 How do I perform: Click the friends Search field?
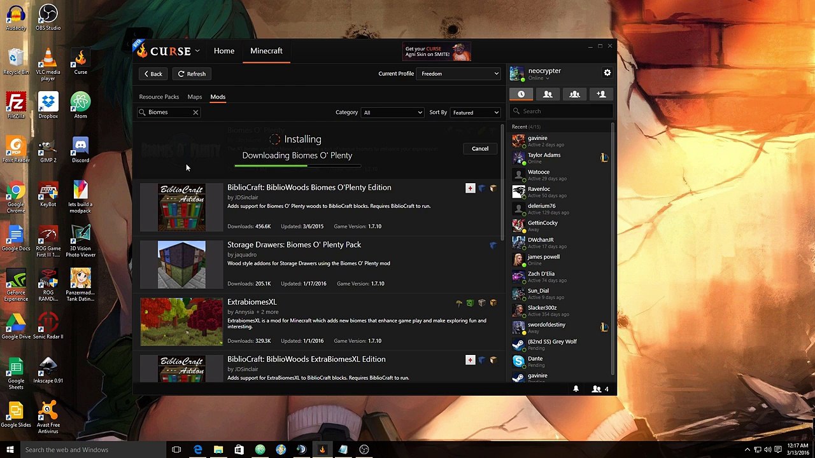563,111
